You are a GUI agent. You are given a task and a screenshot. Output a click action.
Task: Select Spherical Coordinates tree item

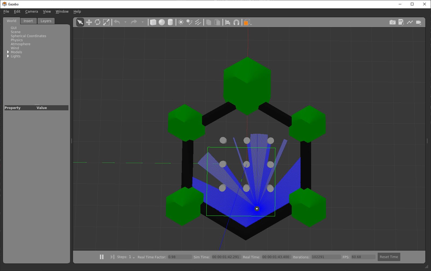point(28,36)
